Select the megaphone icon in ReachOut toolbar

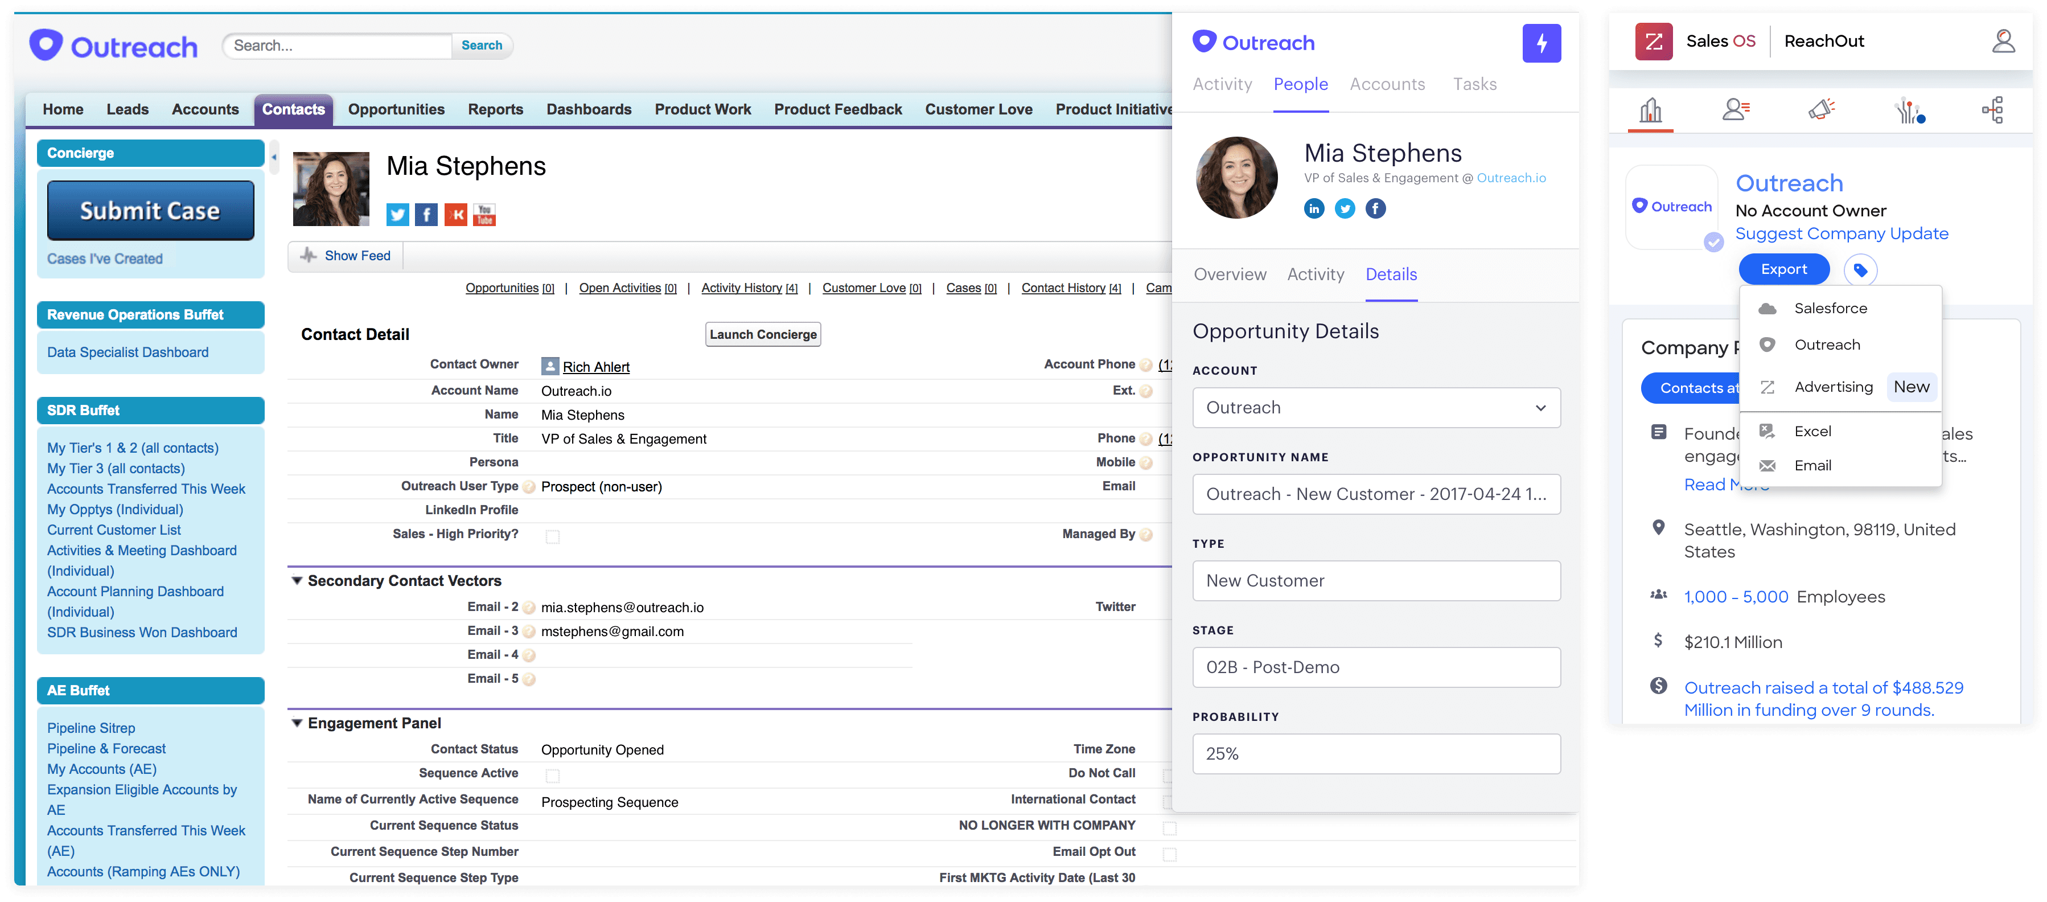click(x=1820, y=110)
